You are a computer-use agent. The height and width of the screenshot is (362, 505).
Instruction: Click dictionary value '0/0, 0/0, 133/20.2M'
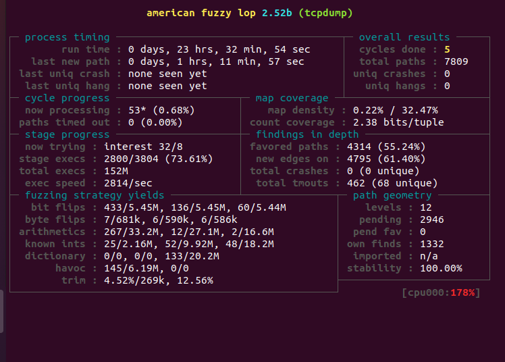pyautogui.click(x=161, y=257)
